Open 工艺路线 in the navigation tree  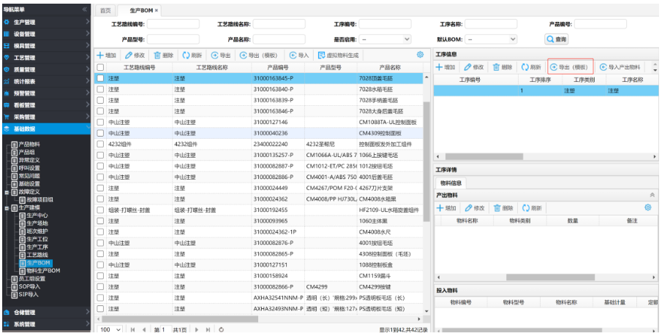coord(40,254)
